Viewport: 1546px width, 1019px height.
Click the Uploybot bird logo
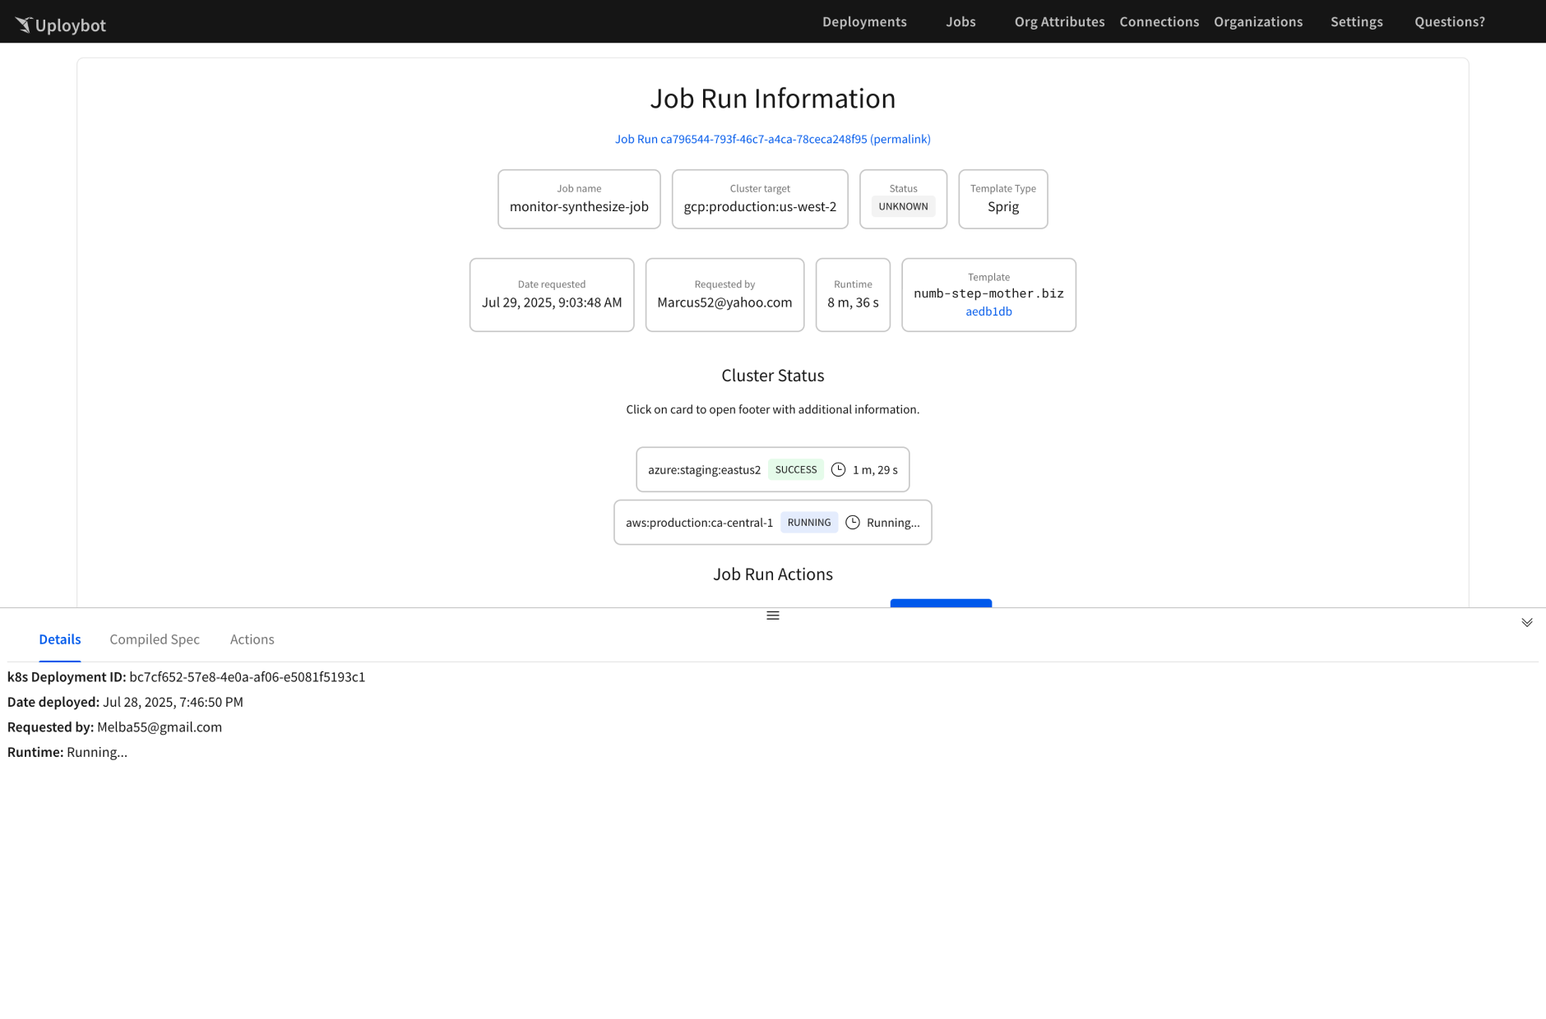24,25
